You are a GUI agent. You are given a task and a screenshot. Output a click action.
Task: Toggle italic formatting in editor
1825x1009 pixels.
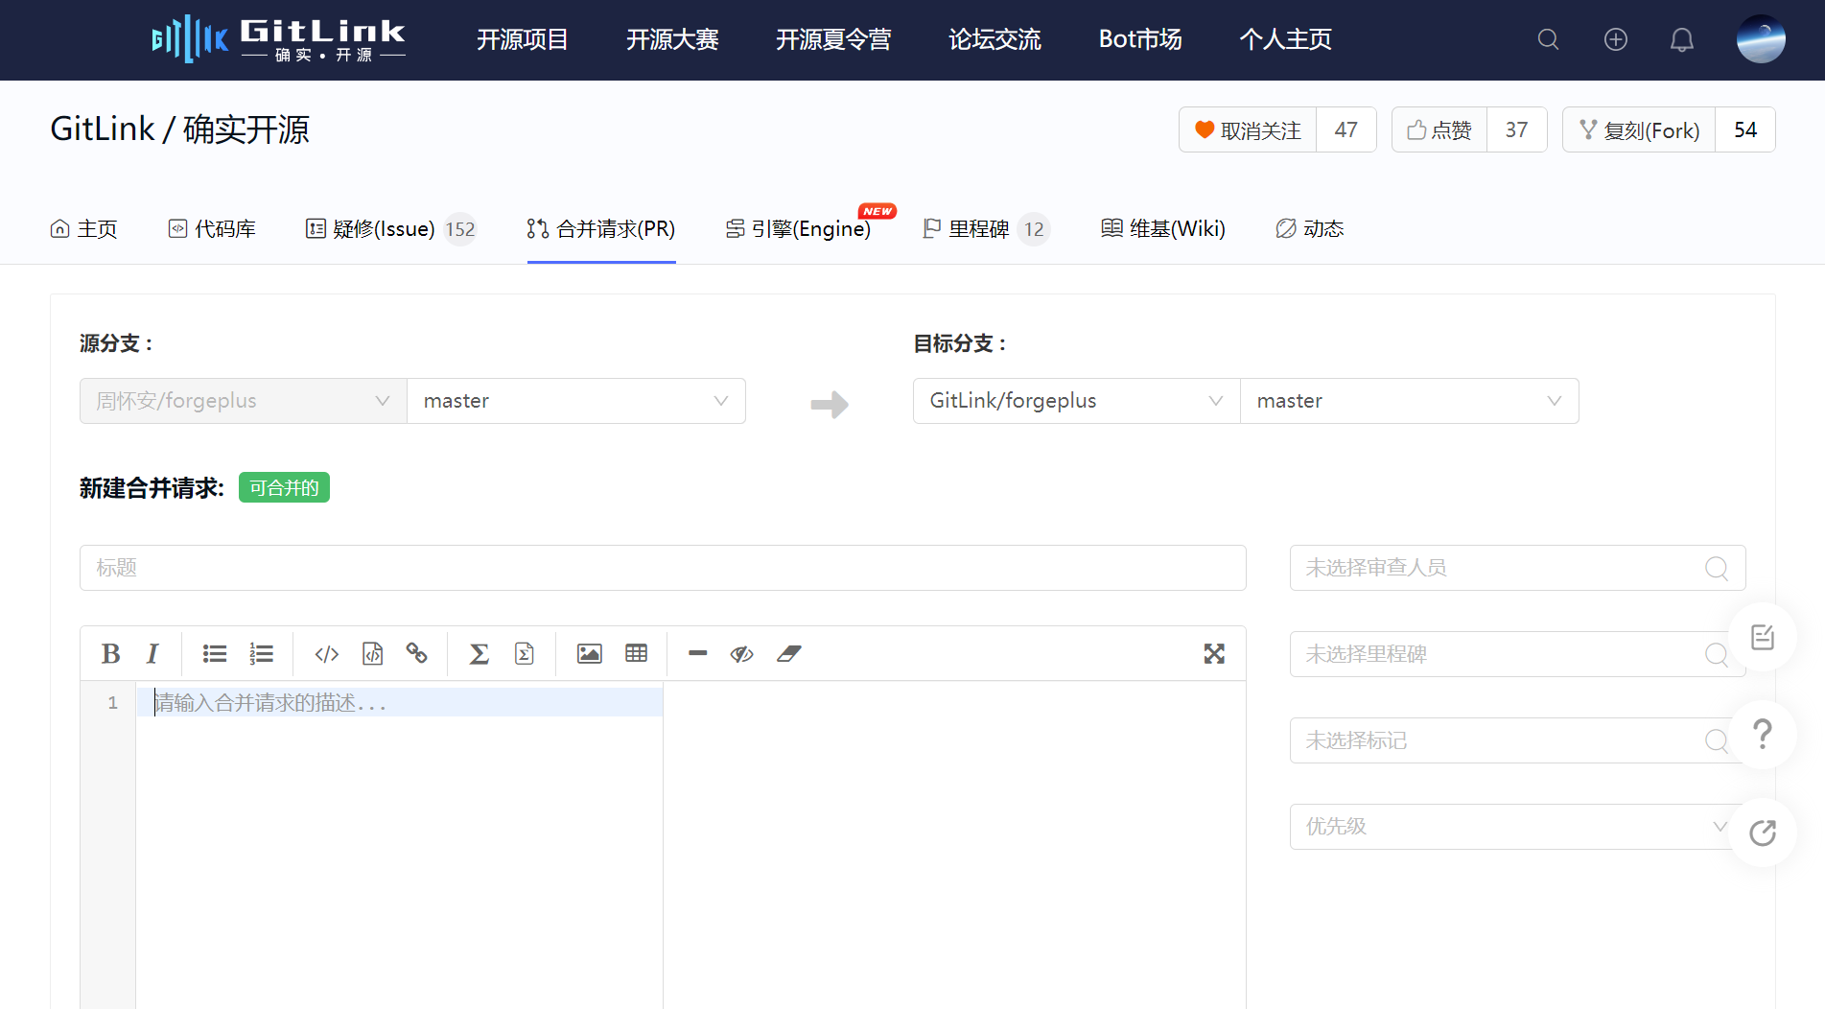coord(152,654)
